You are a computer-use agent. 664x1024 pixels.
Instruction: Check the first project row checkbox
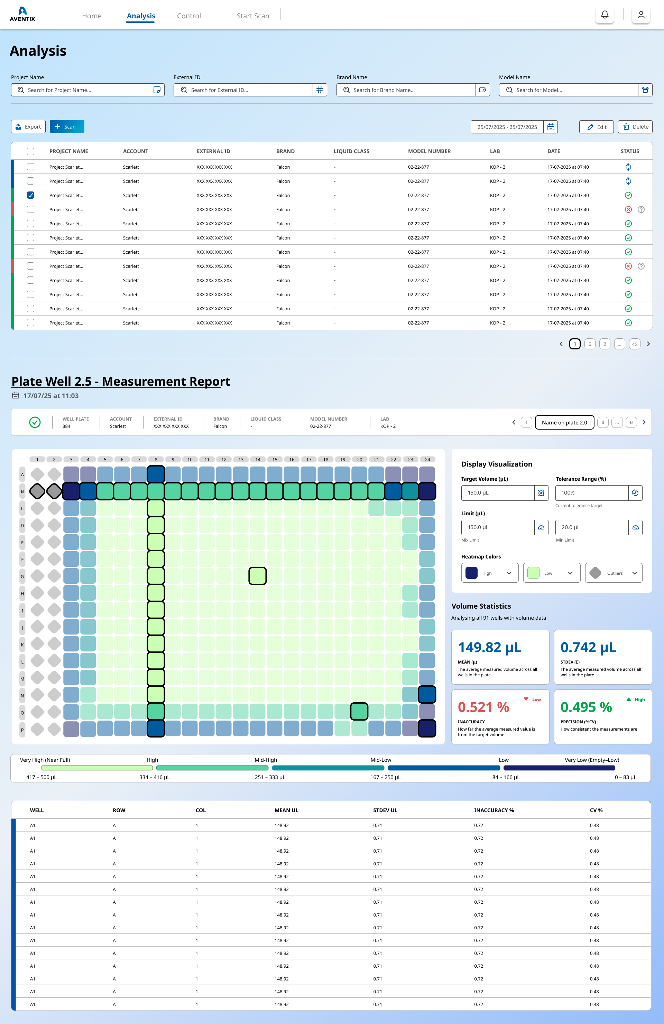(30, 167)
